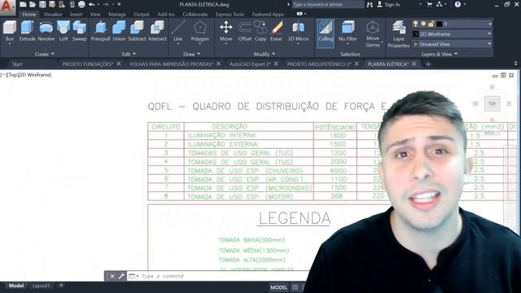Choose the Offset tool
Viewport: 521px width, 293px height.
tap(245, 31)
